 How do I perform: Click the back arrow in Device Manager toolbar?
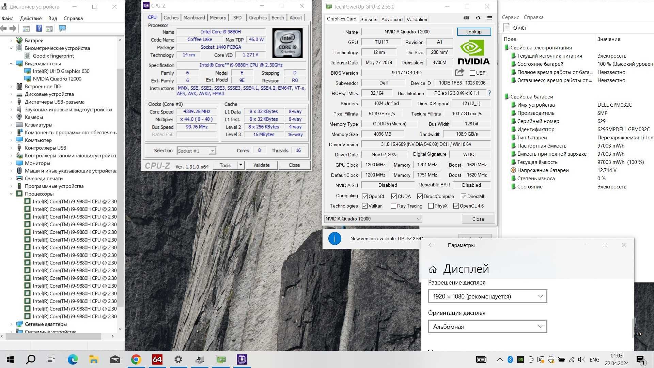(x=4, y=29)
